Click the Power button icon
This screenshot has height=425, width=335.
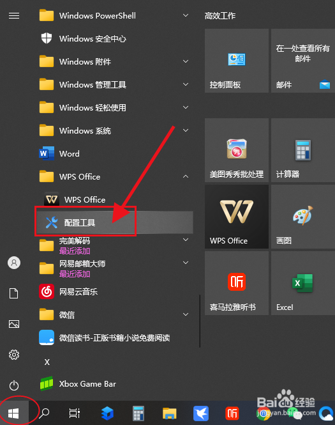[14, 385]
